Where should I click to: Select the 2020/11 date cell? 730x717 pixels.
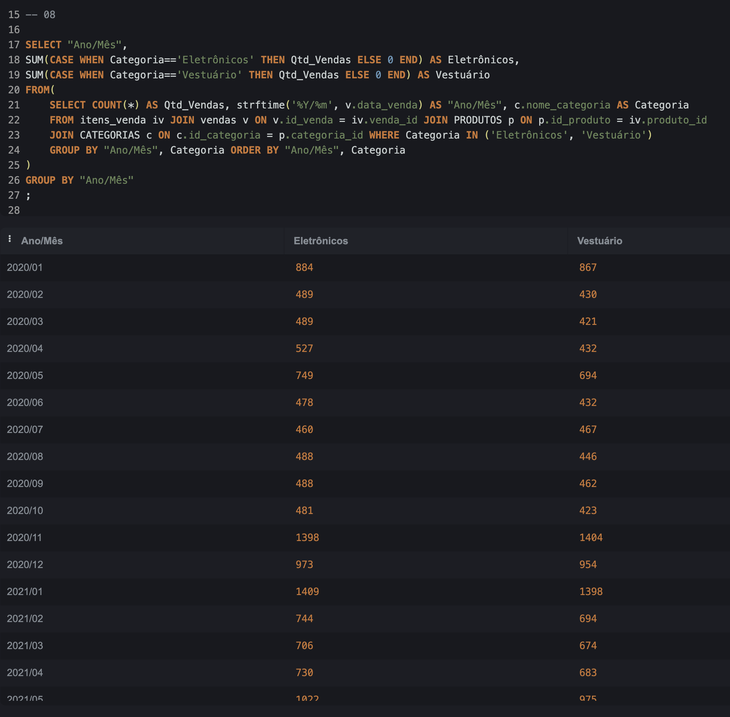(24, 538)
